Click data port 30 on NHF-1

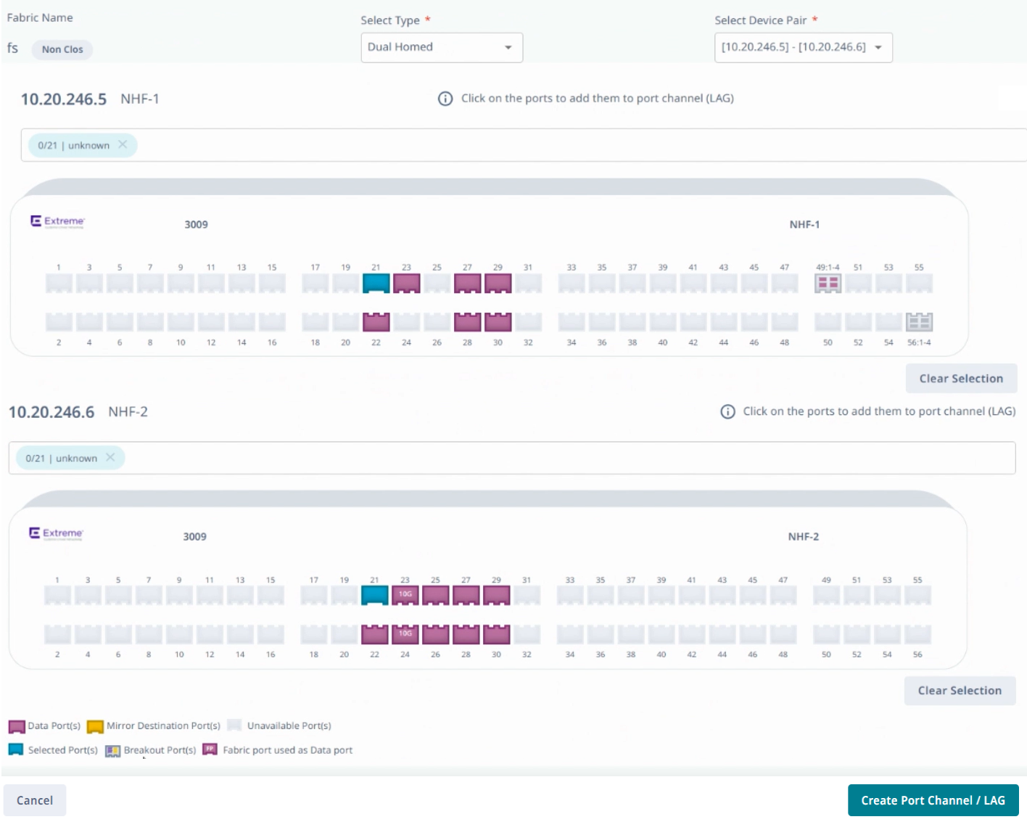[498, 321]
